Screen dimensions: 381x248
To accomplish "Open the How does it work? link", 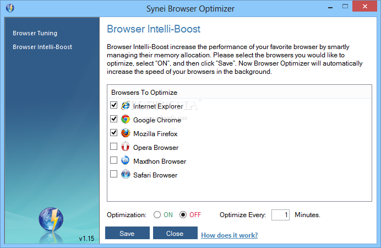I will point(230,235).
